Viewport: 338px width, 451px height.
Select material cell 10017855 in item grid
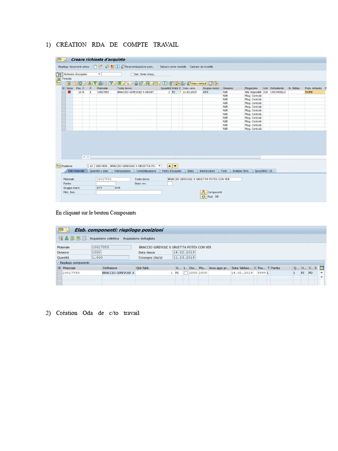click(x=107, y=92)
